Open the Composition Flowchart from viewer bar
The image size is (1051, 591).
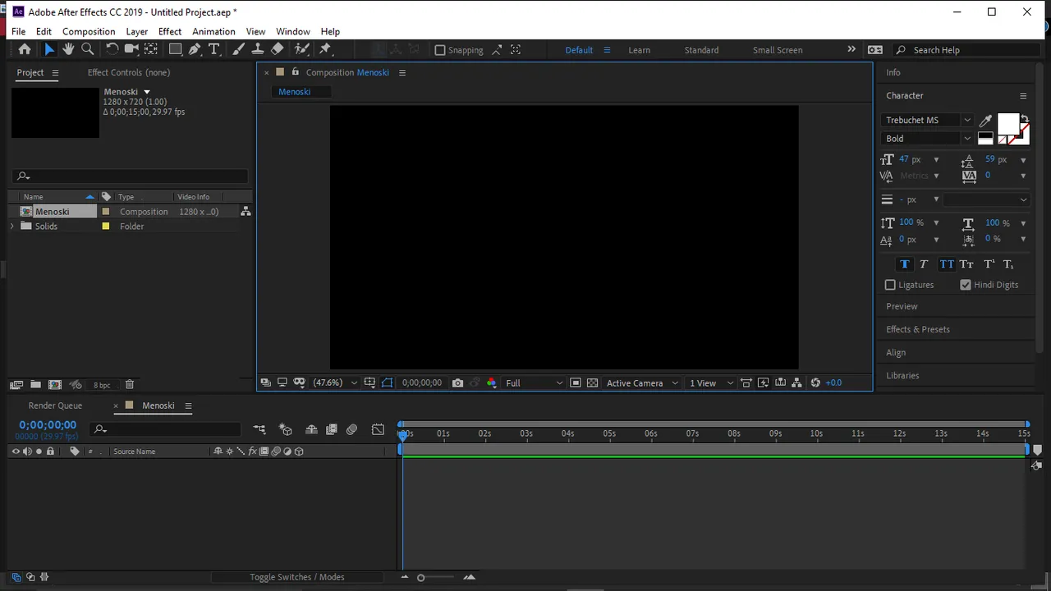tap(796, 383)
